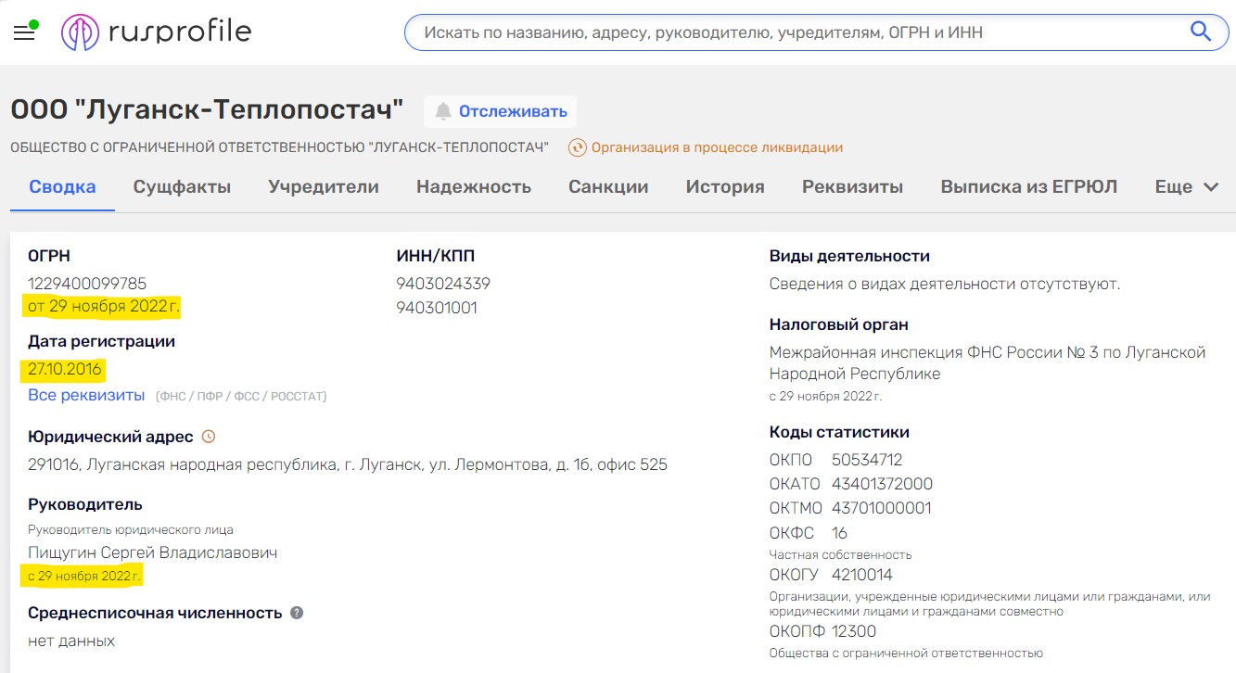Switch to the Сводка tab
Viewport: 1236px width, 673px height.
tap(62, 186)
